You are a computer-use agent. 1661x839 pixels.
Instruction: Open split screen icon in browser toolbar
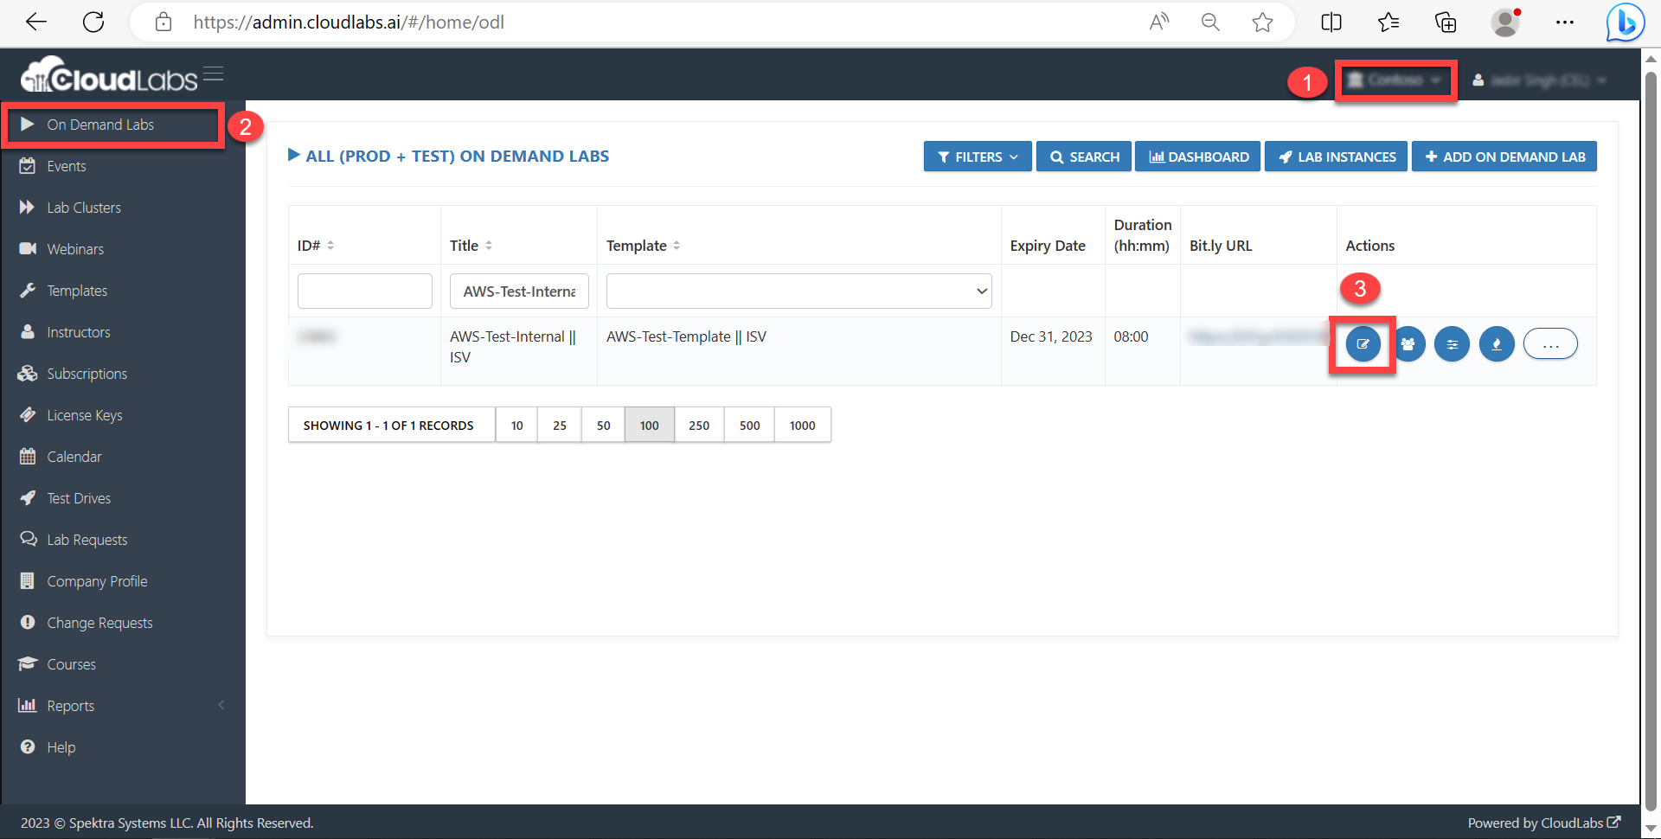click(1331, 22)
